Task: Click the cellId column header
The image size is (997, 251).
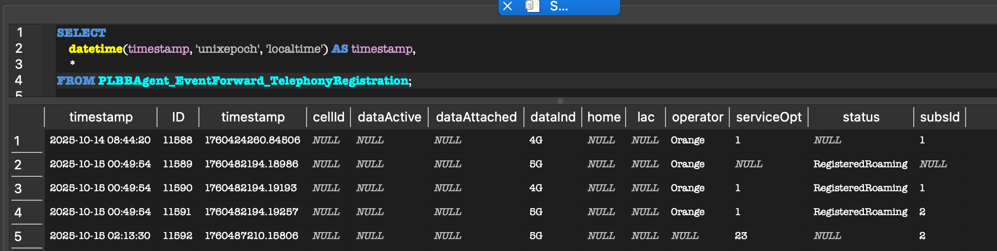Action: tap(328, 117)
